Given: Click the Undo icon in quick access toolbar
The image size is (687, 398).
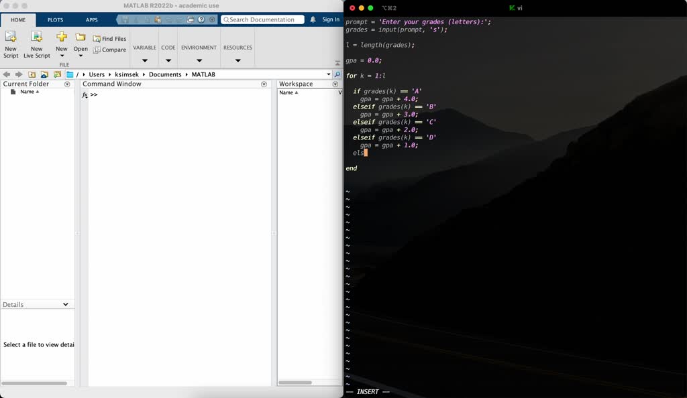Looking at the screenshot, I should point(168,19).
